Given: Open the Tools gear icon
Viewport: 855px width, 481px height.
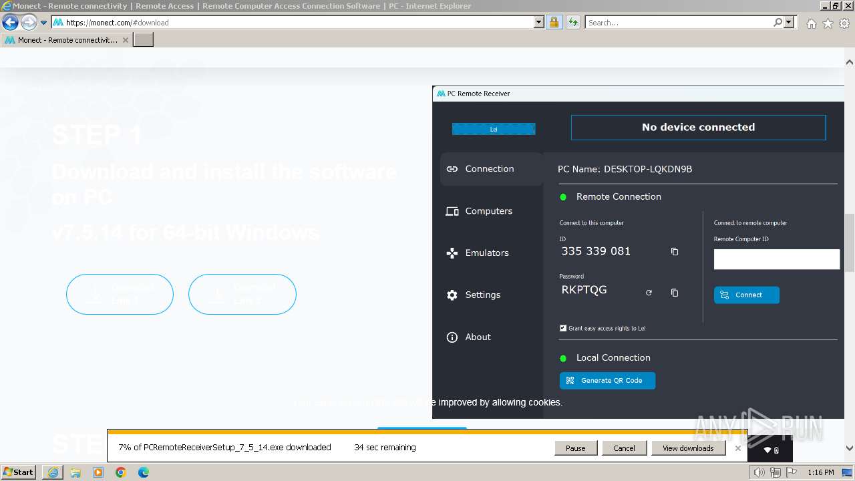Looking at the screenshot, I should click(x=844, y=23).
